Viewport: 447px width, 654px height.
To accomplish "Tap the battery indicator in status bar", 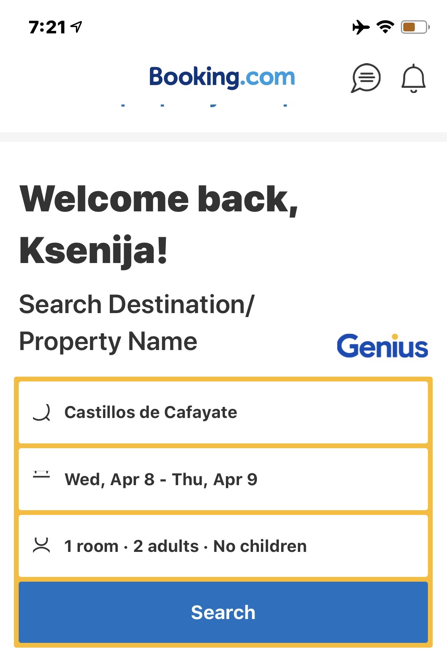I will pos(415,27).
